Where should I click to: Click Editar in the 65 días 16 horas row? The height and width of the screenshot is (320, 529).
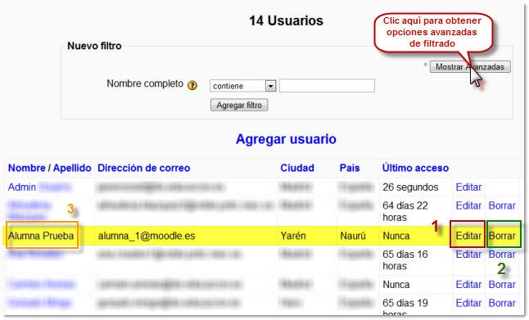point(468,255)
